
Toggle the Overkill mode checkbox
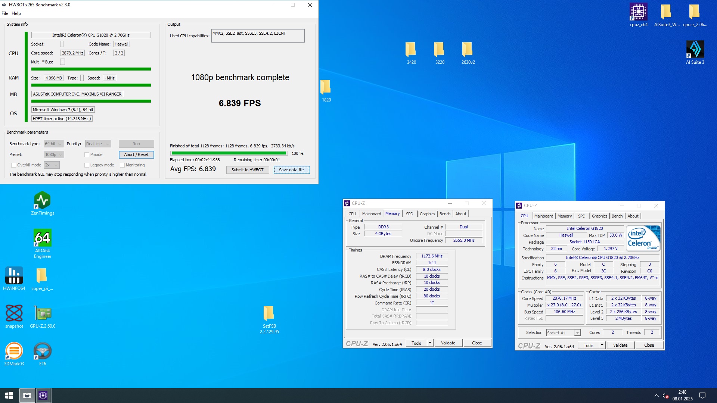tap(13, 165)
